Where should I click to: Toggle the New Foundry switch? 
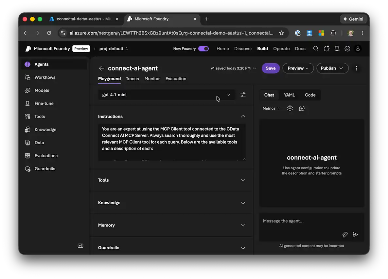(x=203, y=49)
